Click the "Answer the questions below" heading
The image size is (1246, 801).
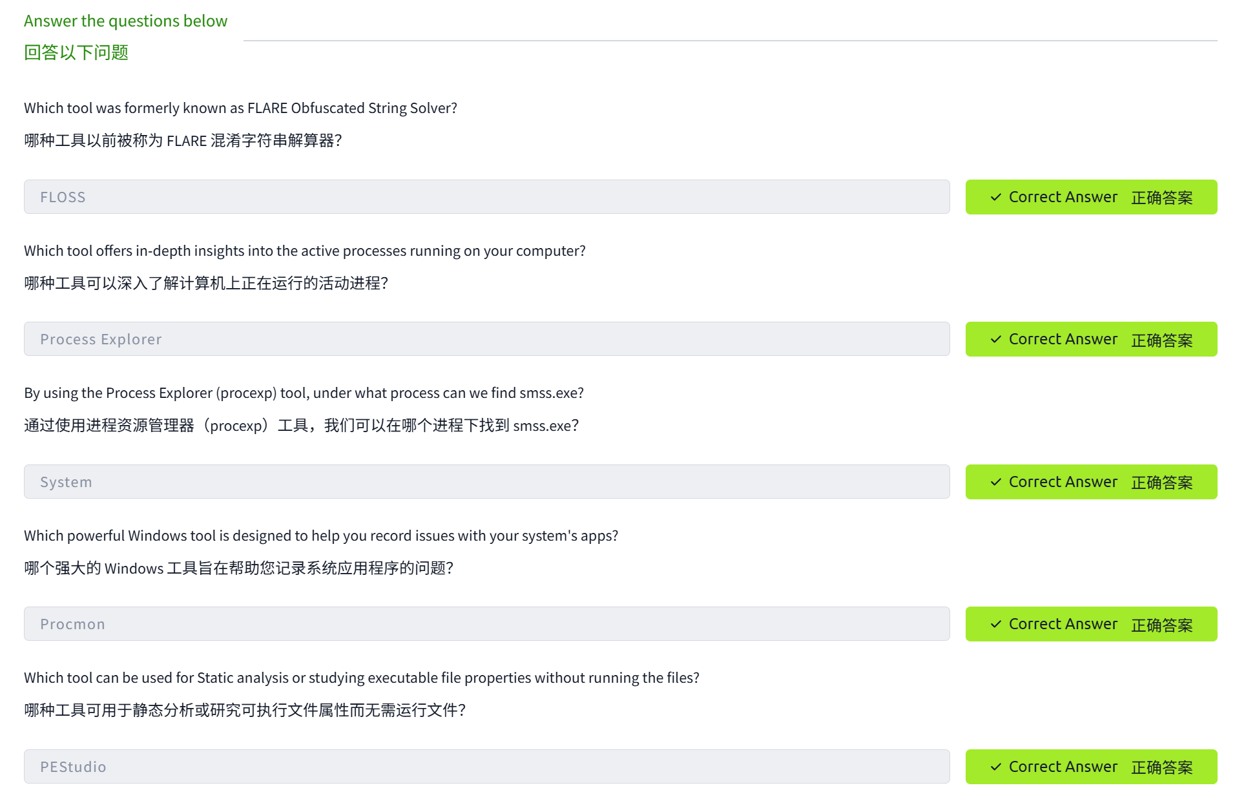click(125, 21)
